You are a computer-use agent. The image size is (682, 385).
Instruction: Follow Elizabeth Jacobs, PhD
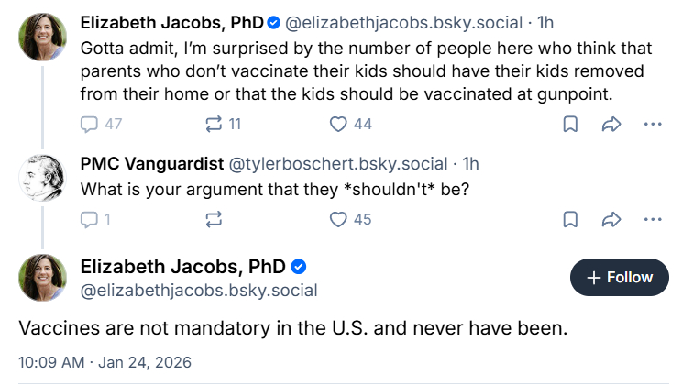pyautogui.click(x=619, y=277)
